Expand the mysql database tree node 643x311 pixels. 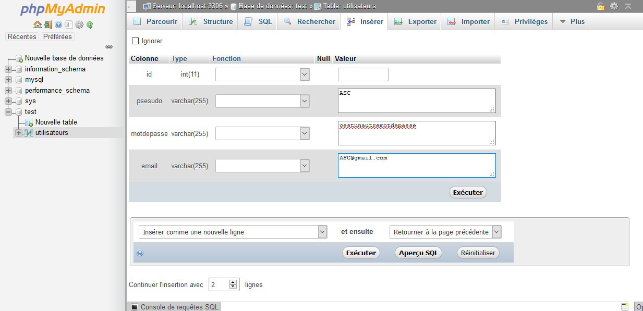8,80
